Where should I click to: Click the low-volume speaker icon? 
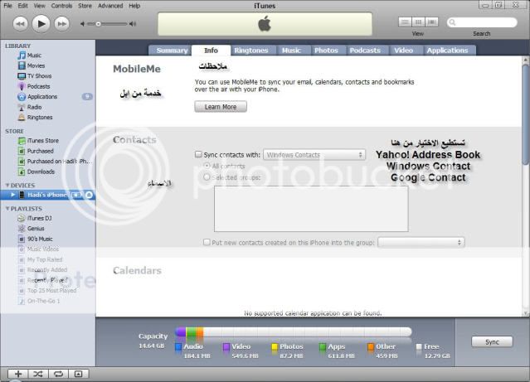click(x=82, y=24)
